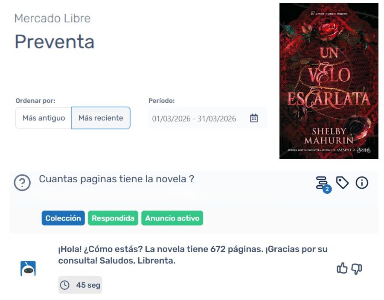Click the robot avatar icon
384x300 pixels.
28,269
